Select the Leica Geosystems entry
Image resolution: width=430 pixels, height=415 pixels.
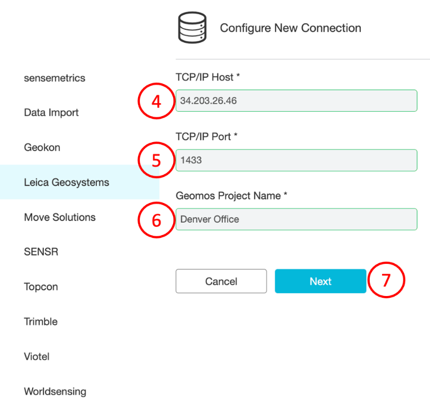coord(67,183)
